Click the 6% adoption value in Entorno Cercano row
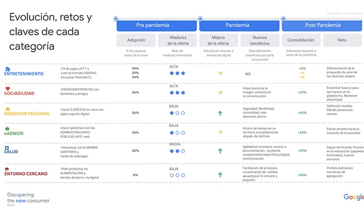This screenshot has height=211, width=364. point(135,175)
